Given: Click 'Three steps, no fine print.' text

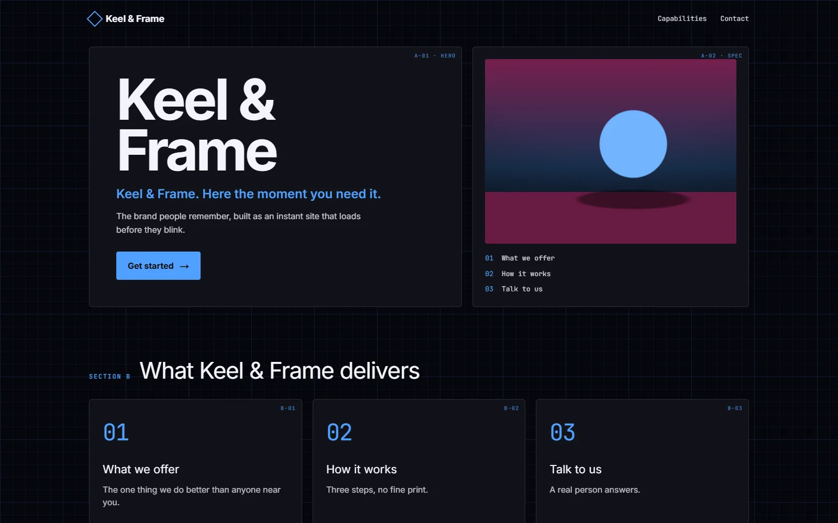Looking at the screenshot, I should (377, 490).
